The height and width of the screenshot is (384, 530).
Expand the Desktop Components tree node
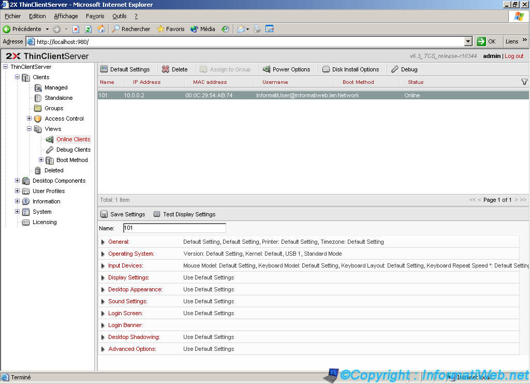[17, 181]
